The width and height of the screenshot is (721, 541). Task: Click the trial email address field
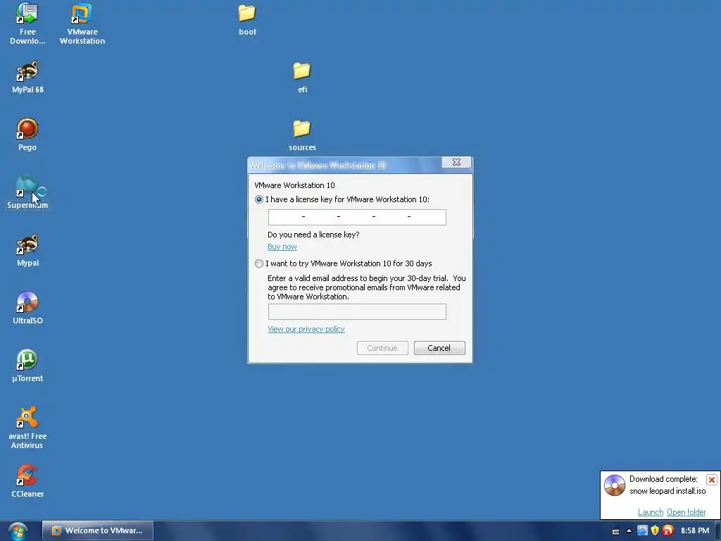[357, 311]
